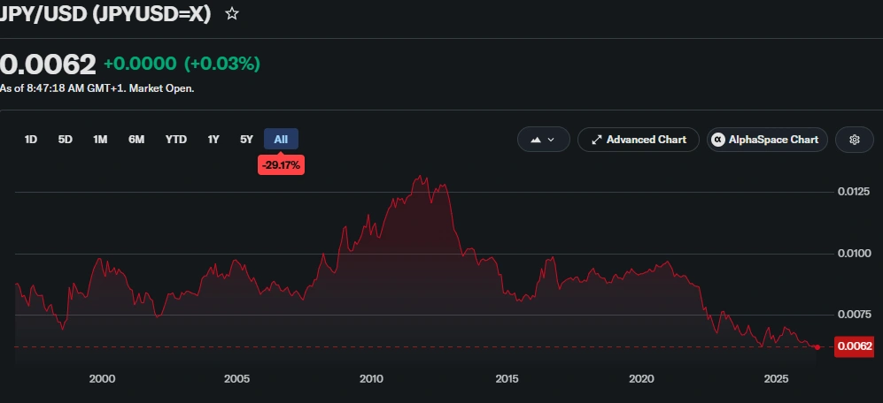The height and width of the screenshot is (403, 883).
Task: Show the 5Y chart range
Action: [x=246, y=140]
